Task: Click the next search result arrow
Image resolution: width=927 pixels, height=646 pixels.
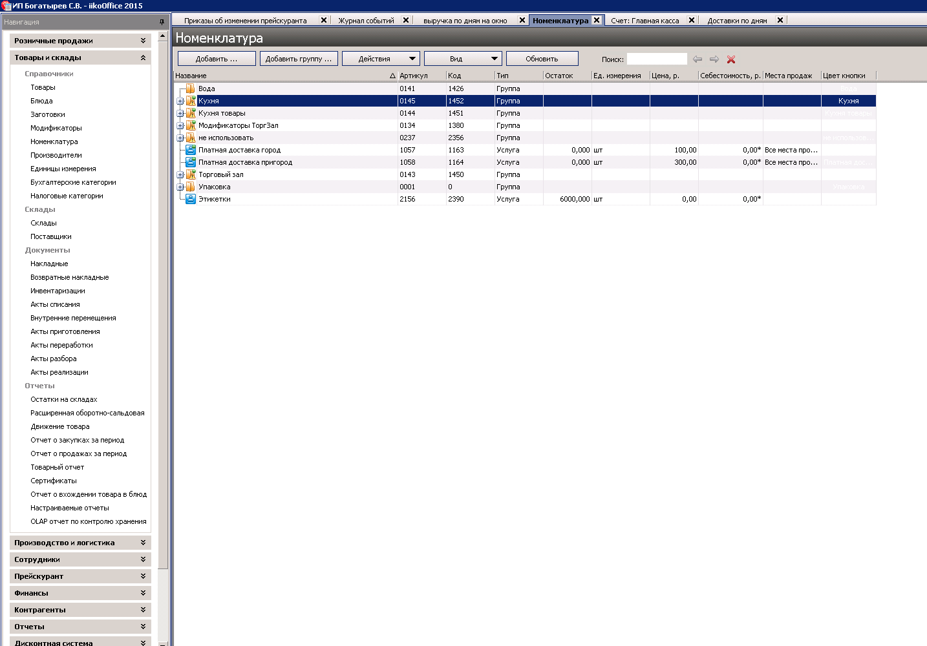Action: [714, 59]
